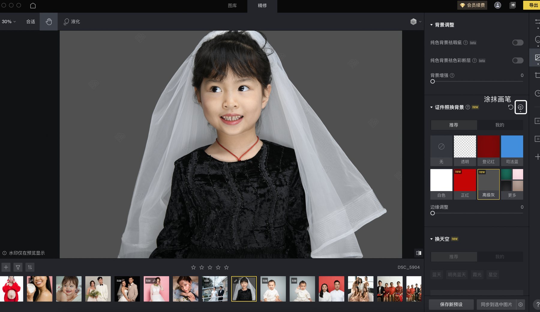Toggle 纯色背景祛色彩断层 switch
The image size is (540, 312).
(518, 60)
